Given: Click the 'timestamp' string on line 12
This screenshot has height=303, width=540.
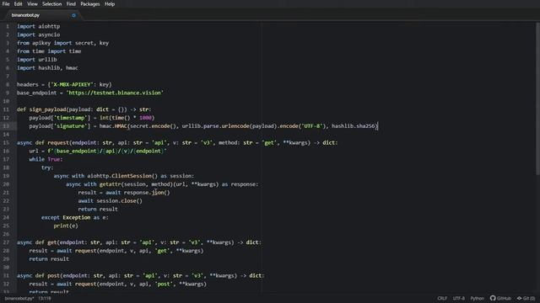Looking at the screenshot, I should (71, 118).
